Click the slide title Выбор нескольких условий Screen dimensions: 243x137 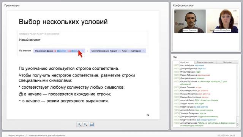[63, 22]
